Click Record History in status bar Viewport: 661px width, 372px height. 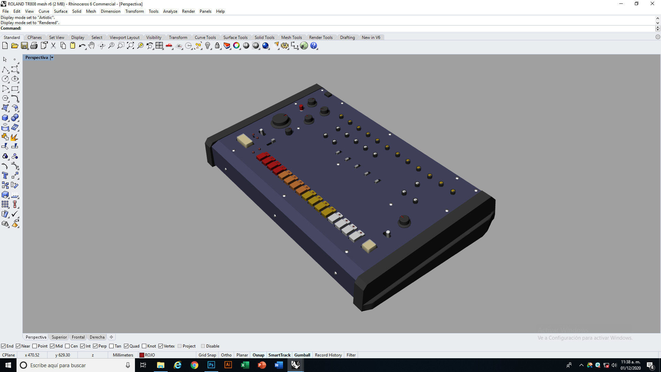[x=328, y=355]
